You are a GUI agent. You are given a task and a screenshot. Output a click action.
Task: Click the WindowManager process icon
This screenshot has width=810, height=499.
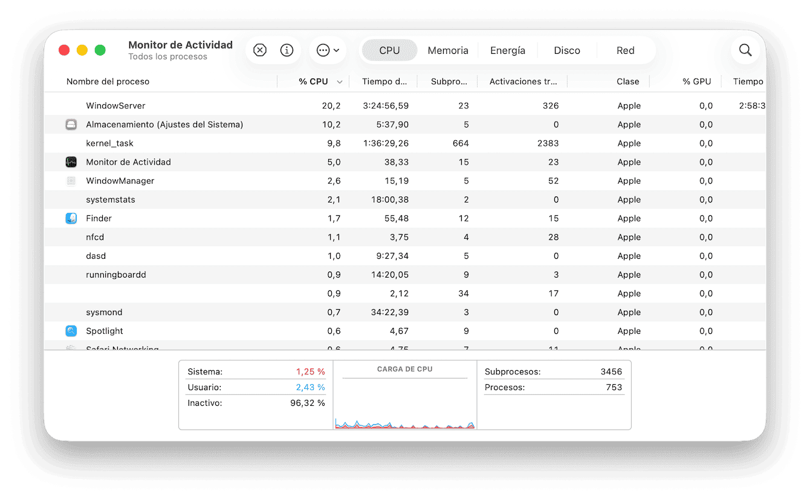71,181
